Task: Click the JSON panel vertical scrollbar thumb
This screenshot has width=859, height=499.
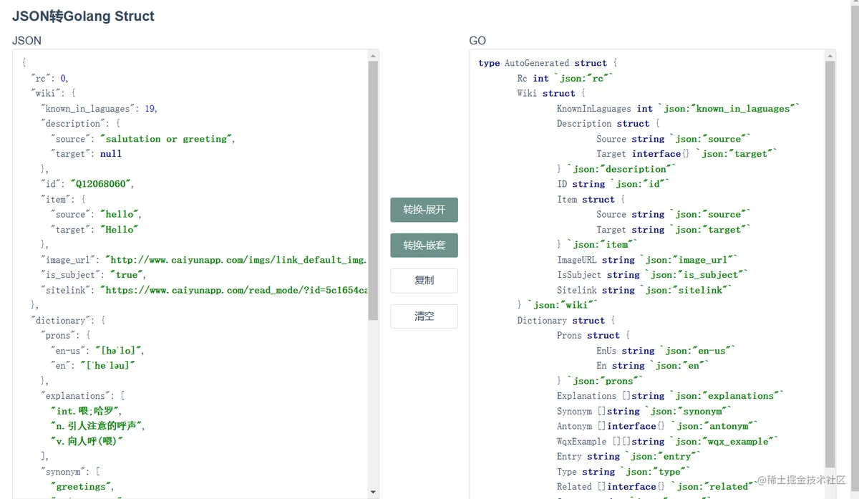Action: (373, 190)
